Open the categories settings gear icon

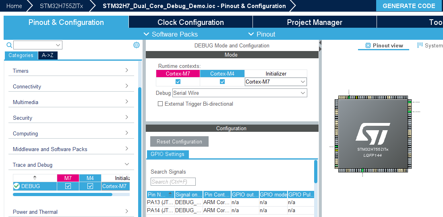click(x=137, y=45)
